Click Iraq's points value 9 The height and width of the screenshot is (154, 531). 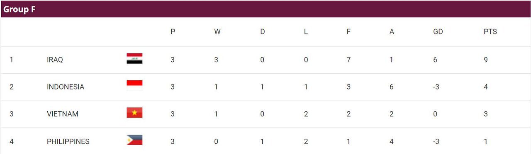pyautogui.click(x=486, y=60)
